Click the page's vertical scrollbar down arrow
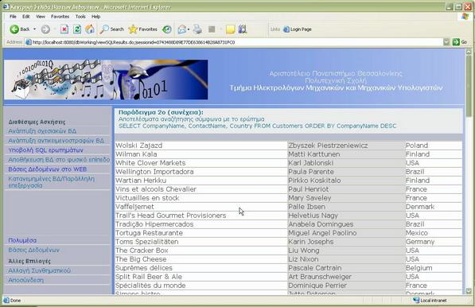475x307 pixels. tap(469, 291)
